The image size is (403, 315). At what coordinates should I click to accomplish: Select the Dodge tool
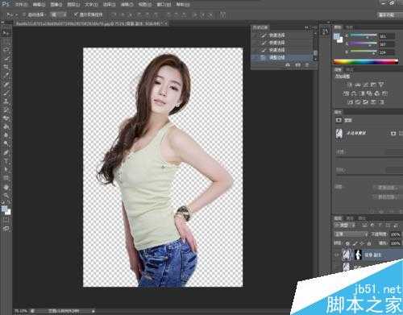(6, 144)
